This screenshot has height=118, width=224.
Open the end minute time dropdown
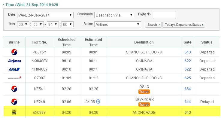68,24
